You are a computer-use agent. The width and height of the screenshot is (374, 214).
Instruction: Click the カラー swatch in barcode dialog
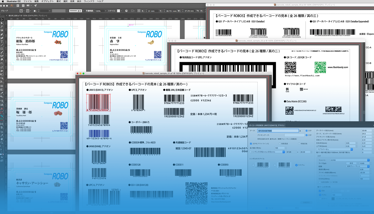333,199
